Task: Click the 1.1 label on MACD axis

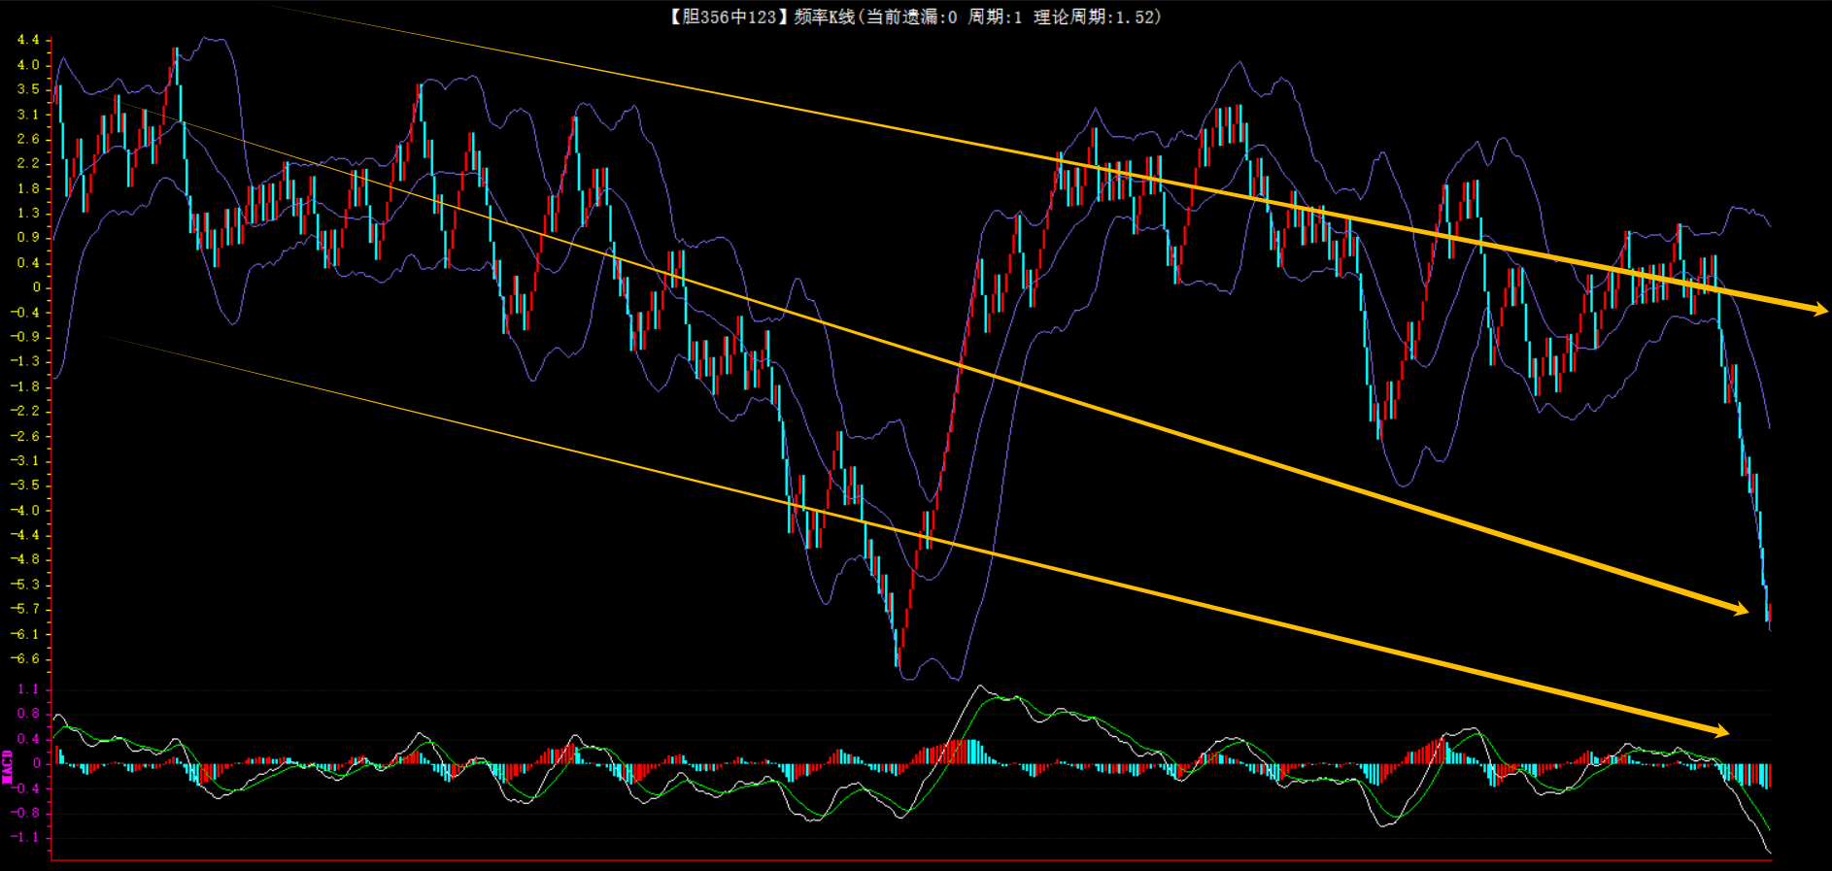Action: 28,689
